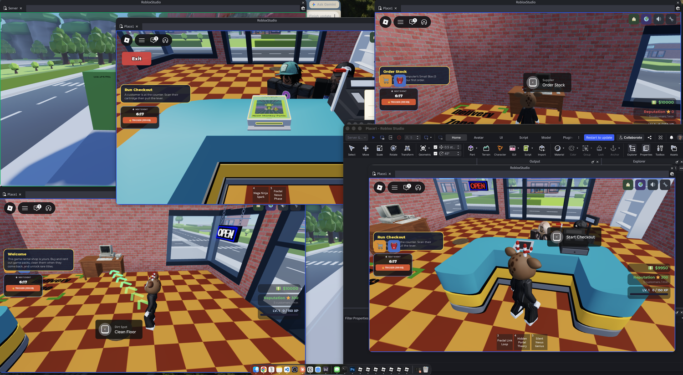Viewport: 683px width, 375px height.
Task: Click the globe icon in bottom-right Place1 window
Action: click(x=641, y=185)
